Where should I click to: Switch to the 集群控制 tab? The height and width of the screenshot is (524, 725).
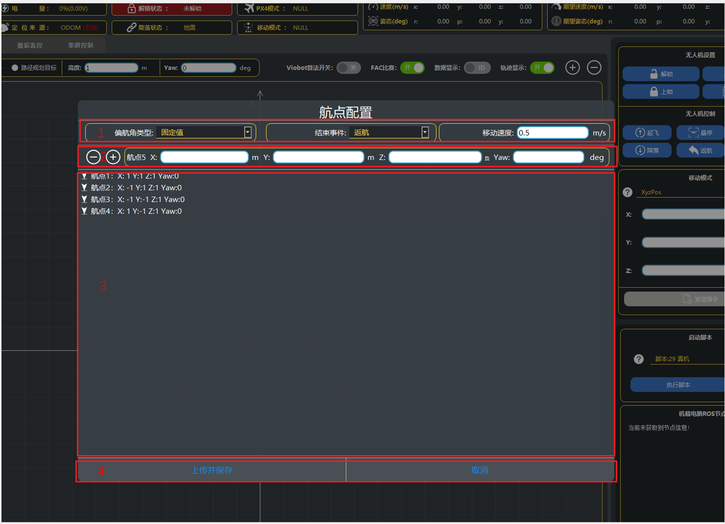pyautogui.click(x=81, y=45)
